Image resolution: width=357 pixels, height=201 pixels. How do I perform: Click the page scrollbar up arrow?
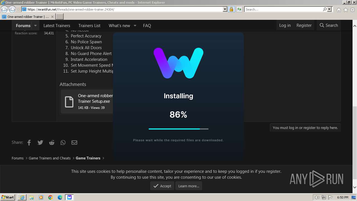point(355,26)
